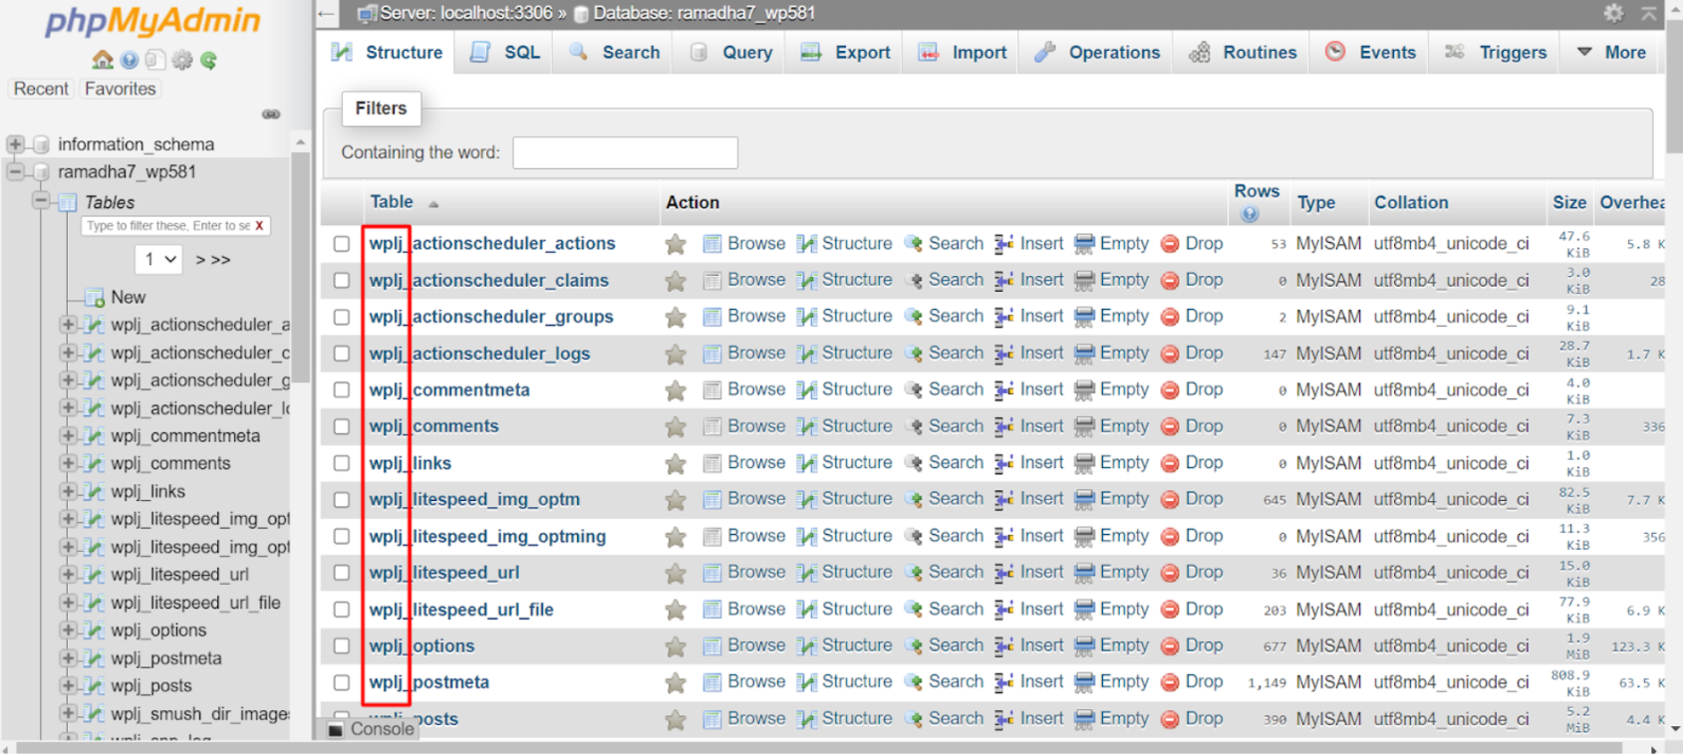The height and width of the screenshot is (754, 1683).
Task: Open the Import tab
Action: pyautogui.click(x=963, y=53)
